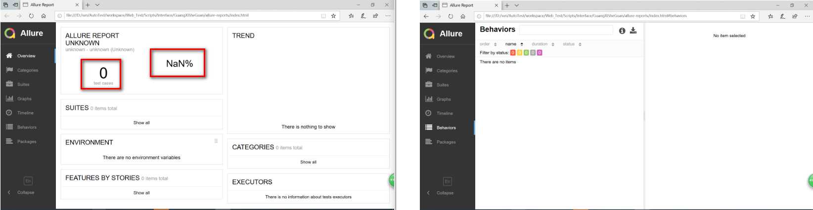Open Graphs in the left window's sidebar
The height and width of the screenshot is (210, 813).
[x=28, y=99]
